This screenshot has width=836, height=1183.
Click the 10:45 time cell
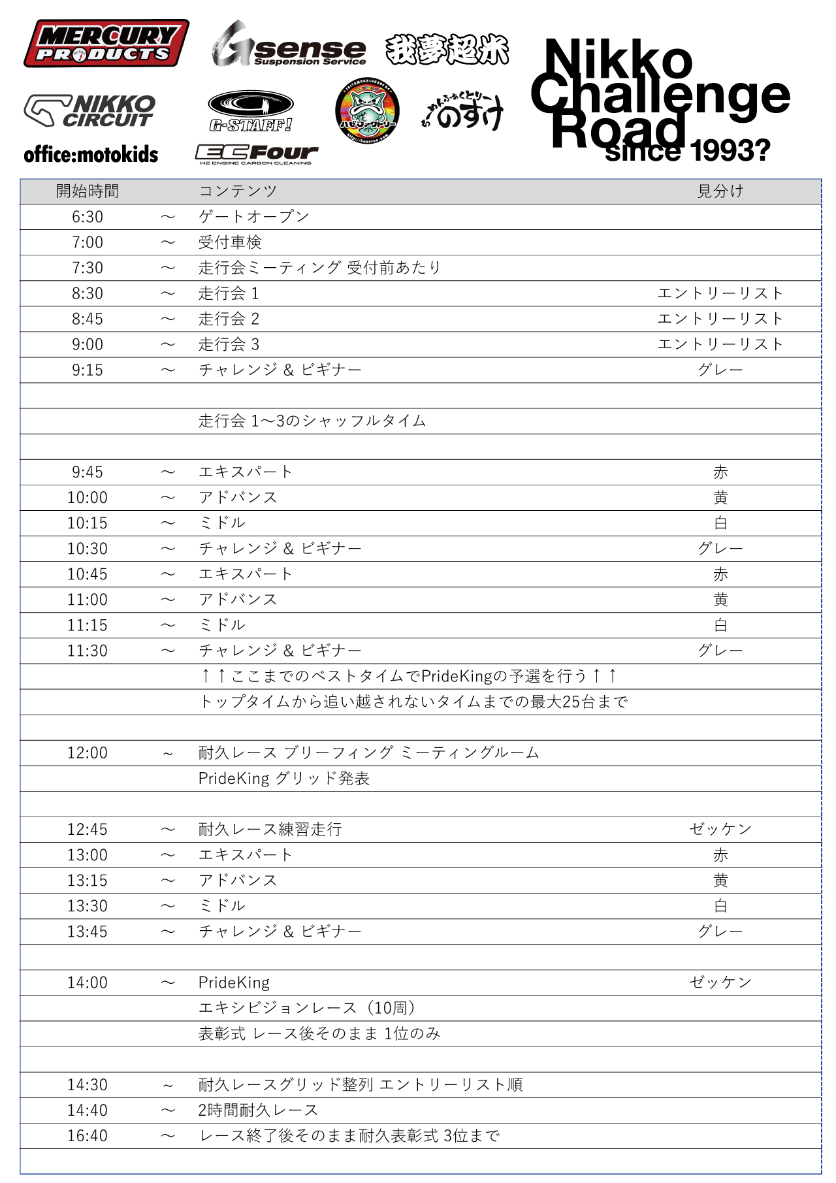(x=88, y=574)
